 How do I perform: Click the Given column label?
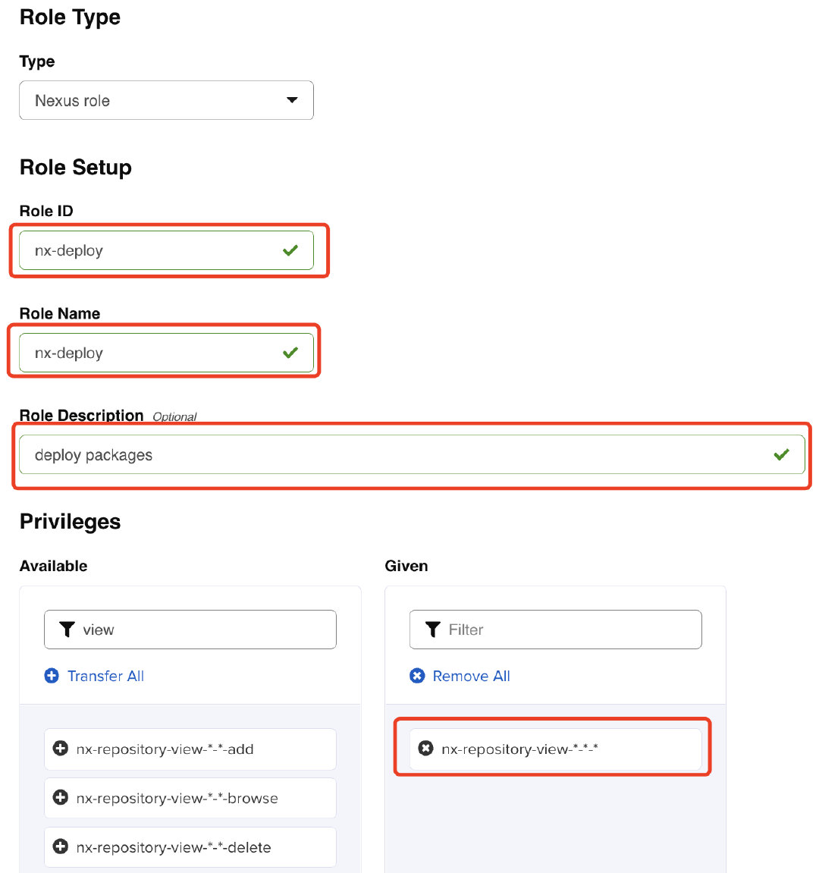pos(406,566)
